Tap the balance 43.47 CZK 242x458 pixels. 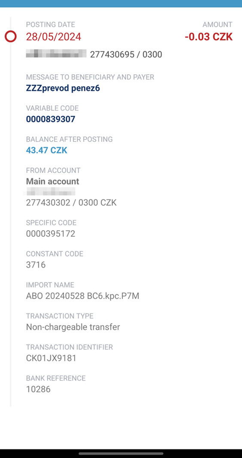tap(46, 151)
